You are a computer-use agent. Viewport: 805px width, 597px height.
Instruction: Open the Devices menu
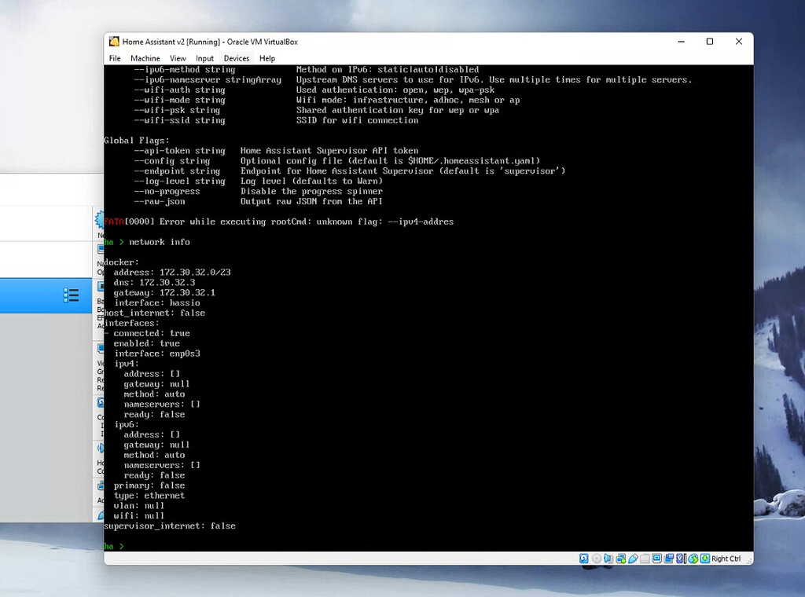(236, 58)
